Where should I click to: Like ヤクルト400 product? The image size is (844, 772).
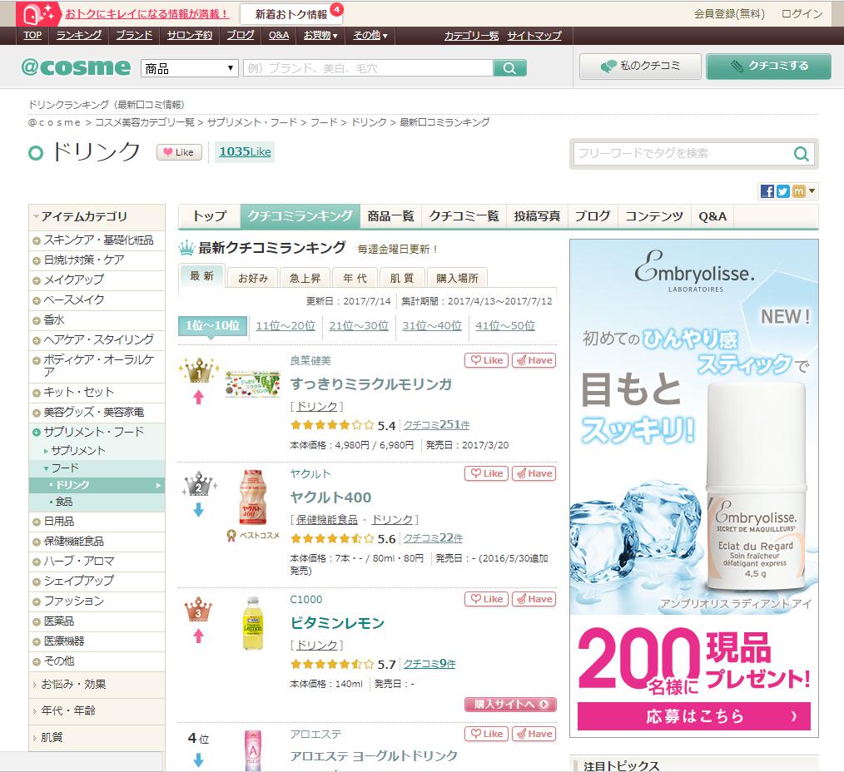(x=486, y=473)
